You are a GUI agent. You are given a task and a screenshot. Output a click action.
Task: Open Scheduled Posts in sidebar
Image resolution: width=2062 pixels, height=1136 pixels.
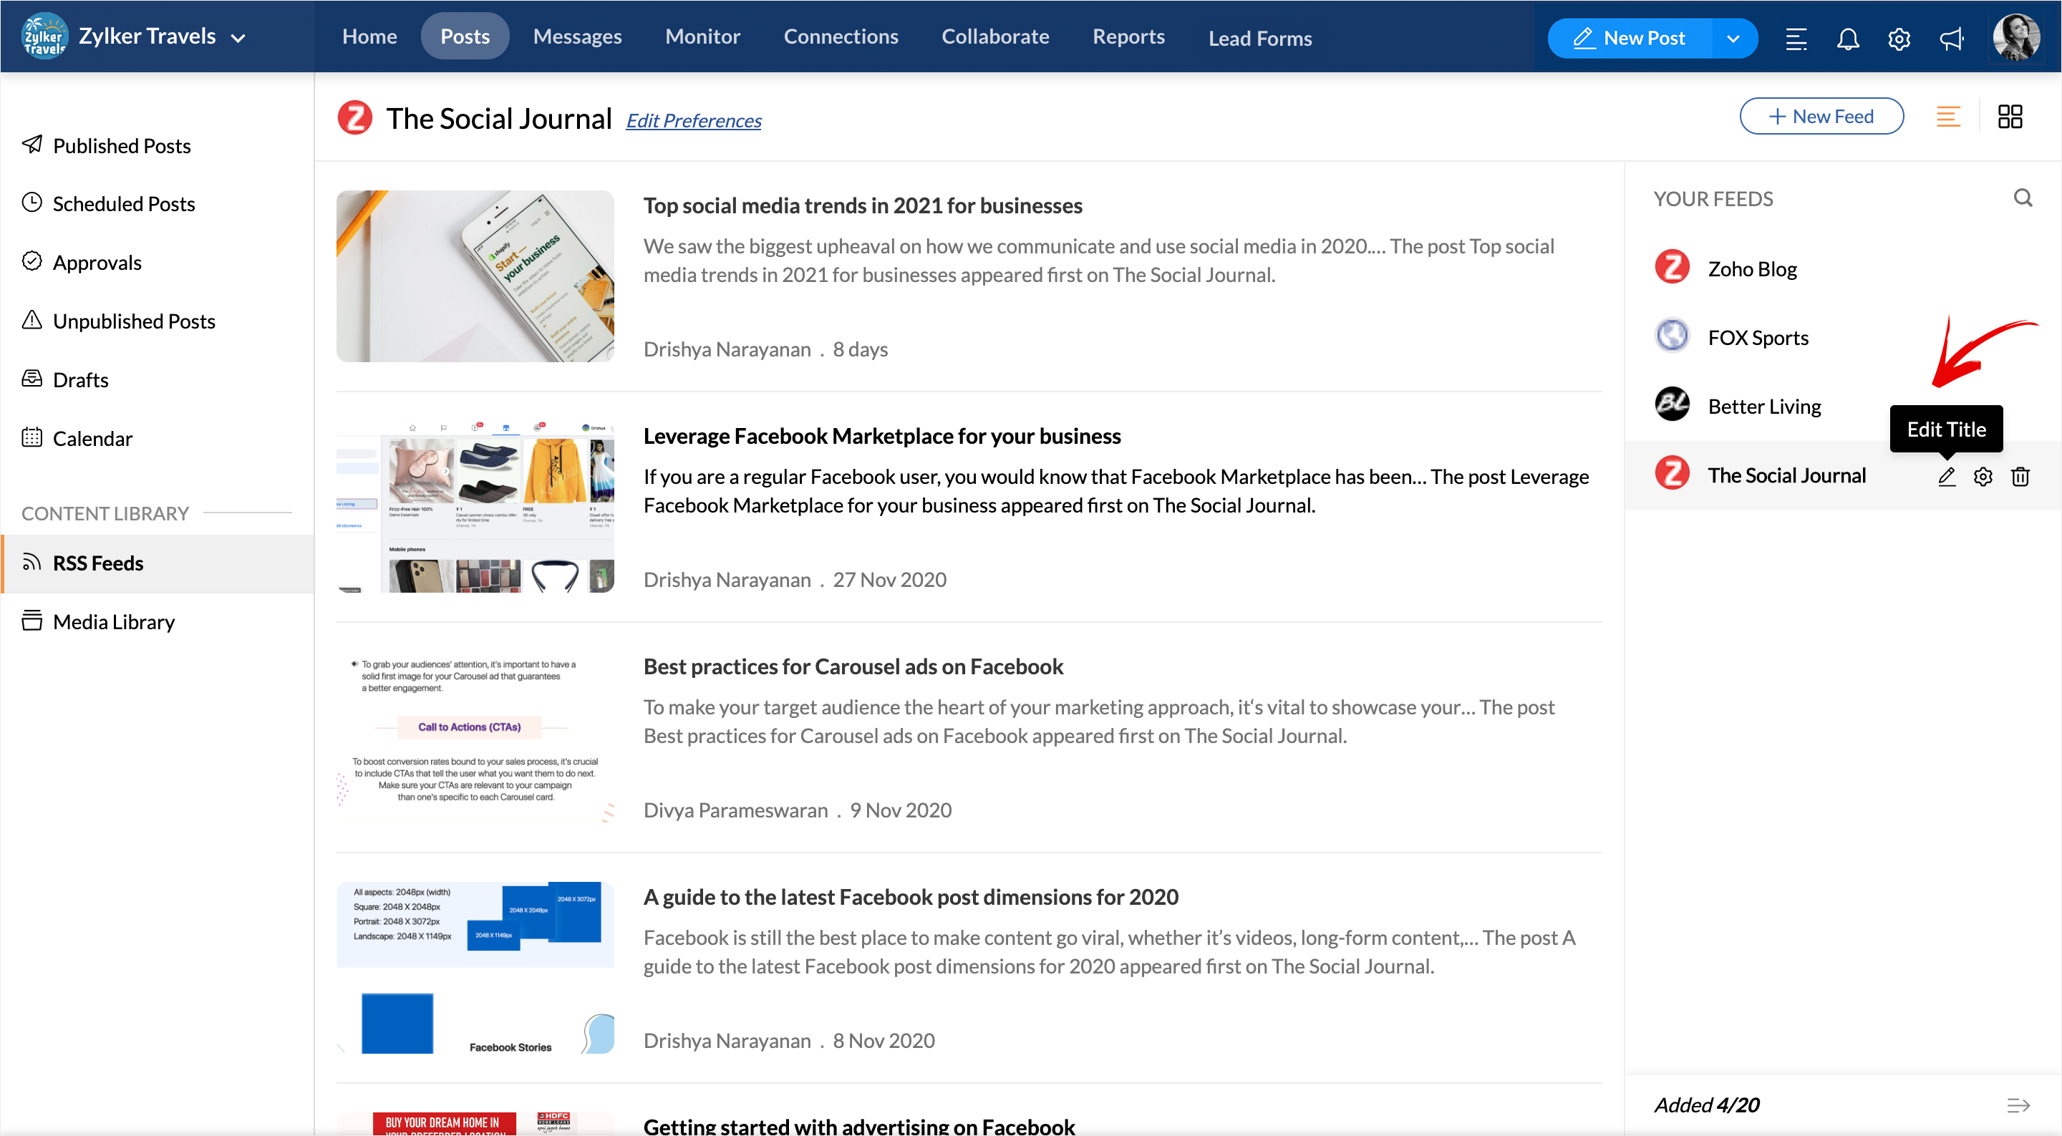[x=123, y=203]
